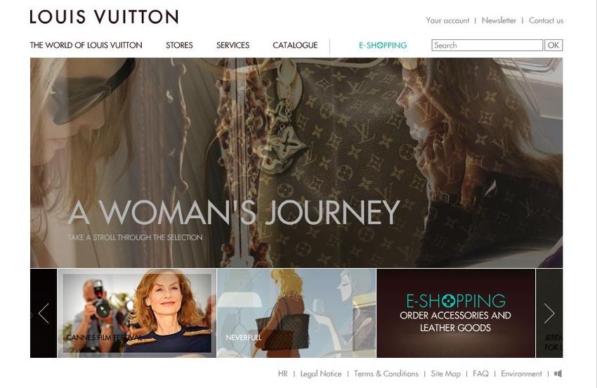Click the A Woman's Journey banner
The image size is (597, 388).
tap(296, 163)
